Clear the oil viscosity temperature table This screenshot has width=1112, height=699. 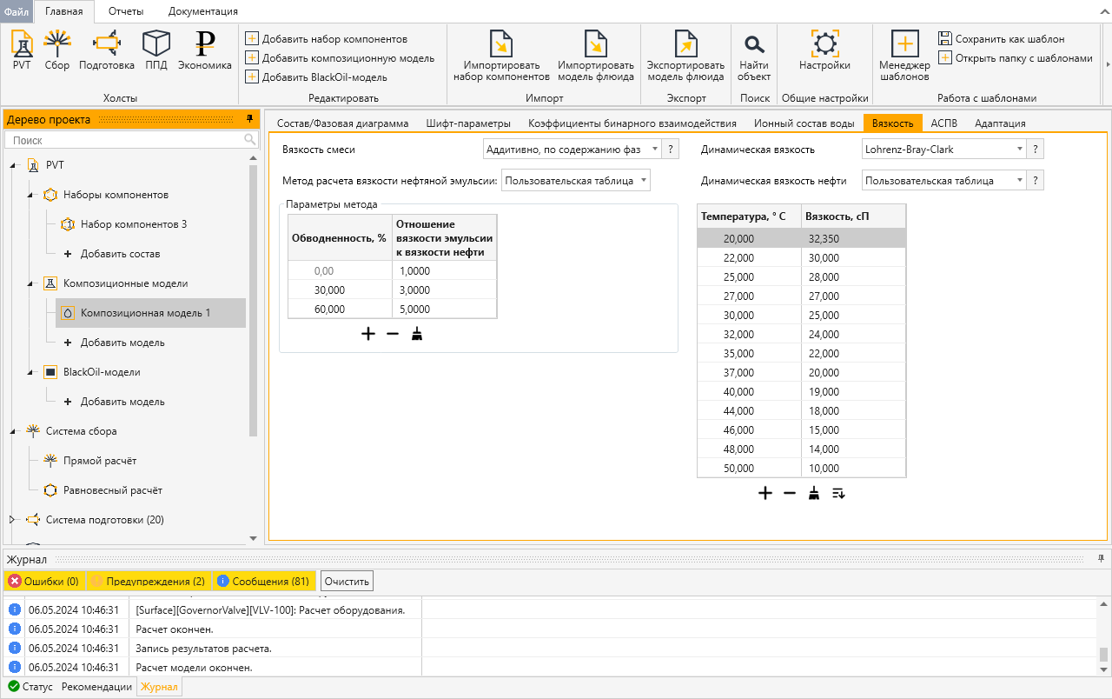(814, 493)
